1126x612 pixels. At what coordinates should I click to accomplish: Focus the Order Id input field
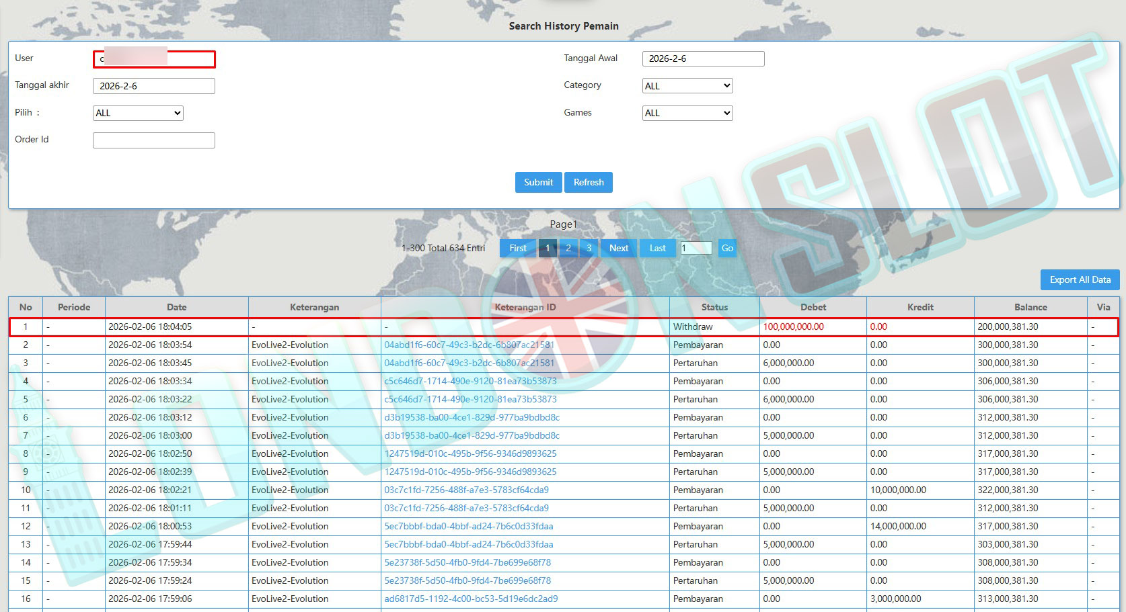pos(153,140)
